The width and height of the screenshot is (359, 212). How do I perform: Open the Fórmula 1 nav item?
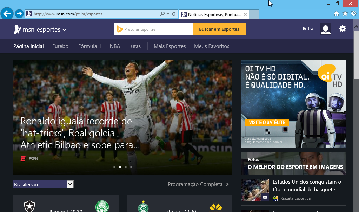point(89,46)
